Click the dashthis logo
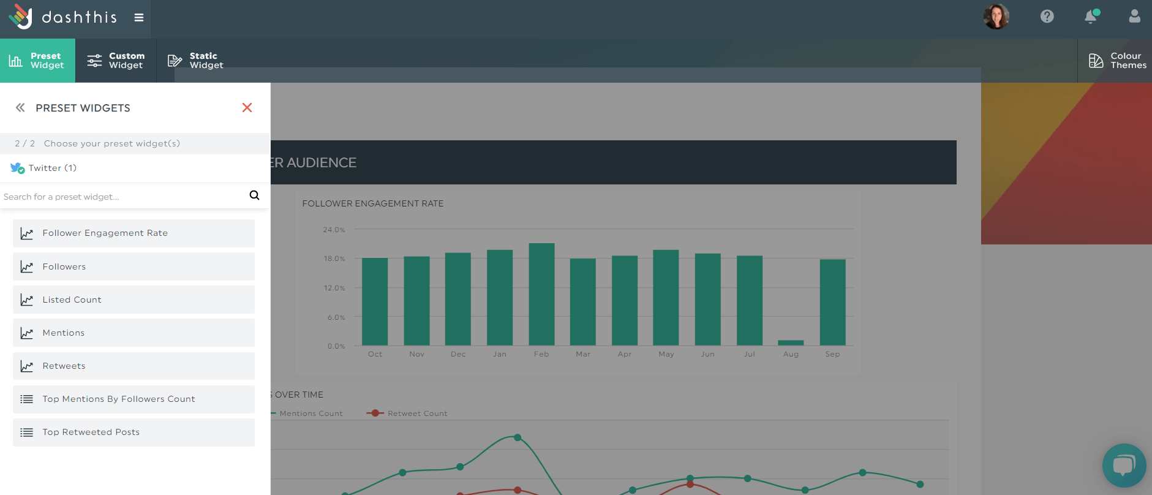Image resolution: width=1152 pixels, height=495 pixels. point(62,17)
